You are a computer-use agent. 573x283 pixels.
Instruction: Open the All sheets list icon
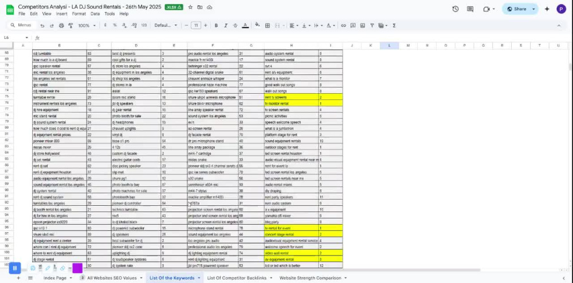(30, 278)
